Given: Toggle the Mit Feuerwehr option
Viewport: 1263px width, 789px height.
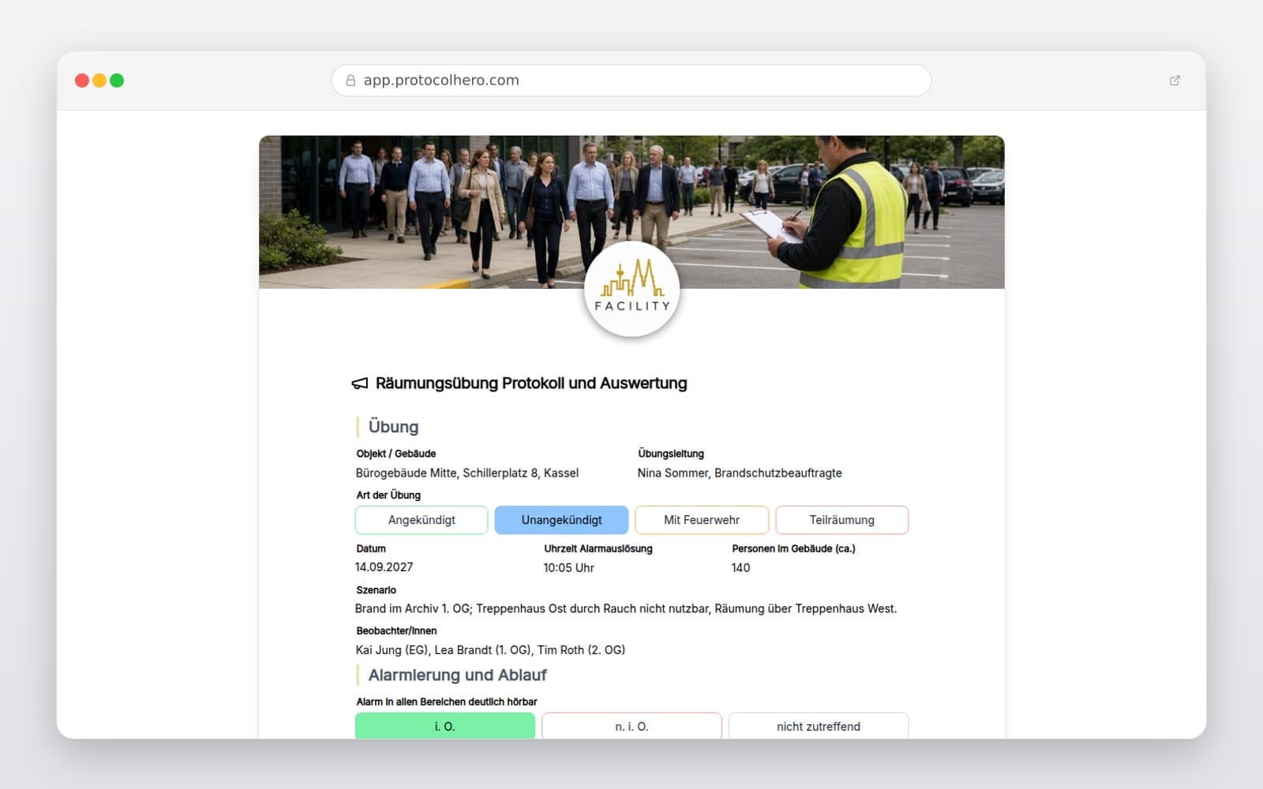Looking at the screenshot, I should 702,520.
